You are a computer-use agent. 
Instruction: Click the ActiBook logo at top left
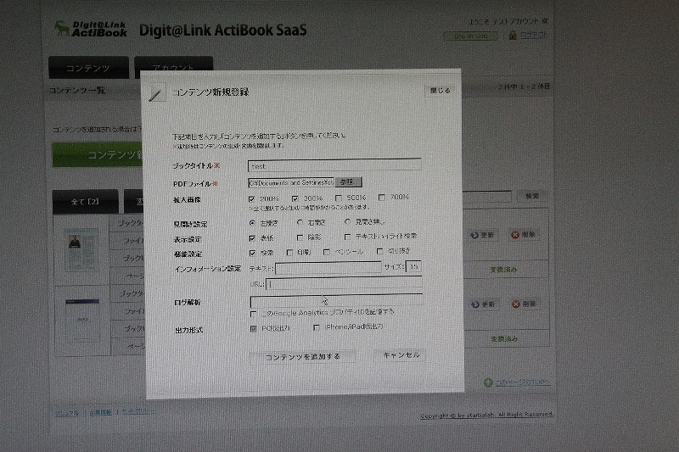click(x=91, y=29)
